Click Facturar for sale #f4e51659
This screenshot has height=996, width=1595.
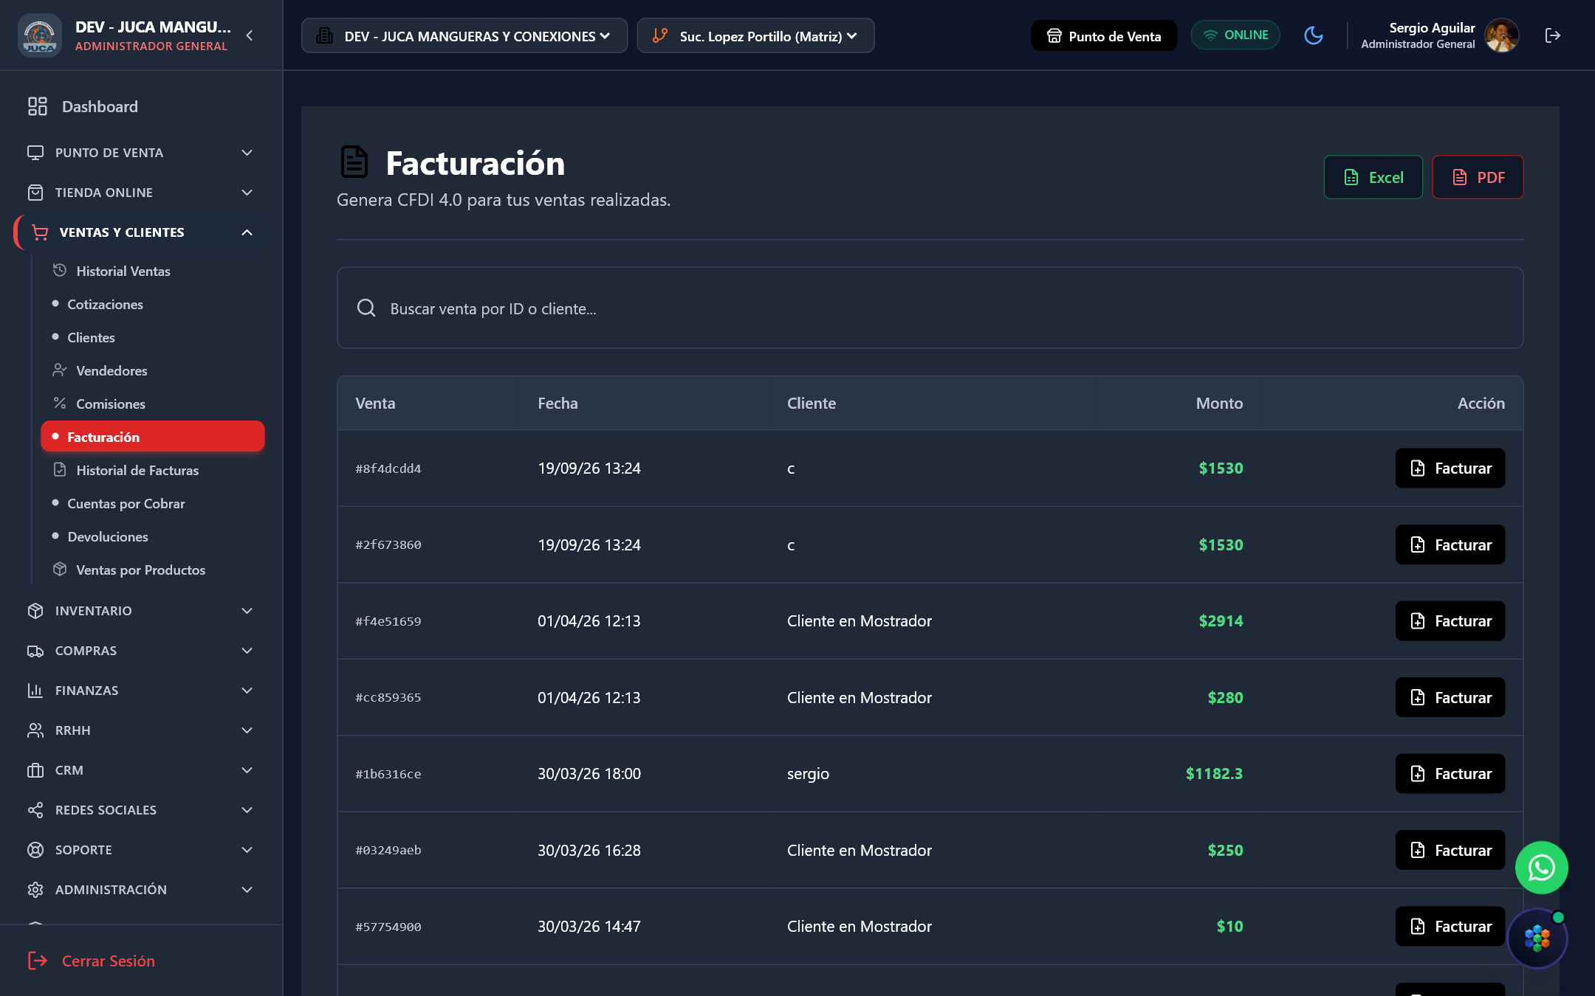tap(1450, 620)
